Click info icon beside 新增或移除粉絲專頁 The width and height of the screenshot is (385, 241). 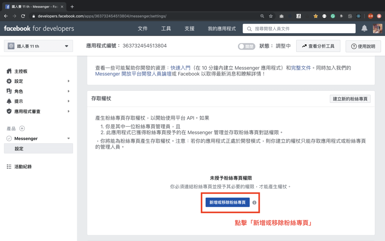pyautogui.click(x=255, y=203)
